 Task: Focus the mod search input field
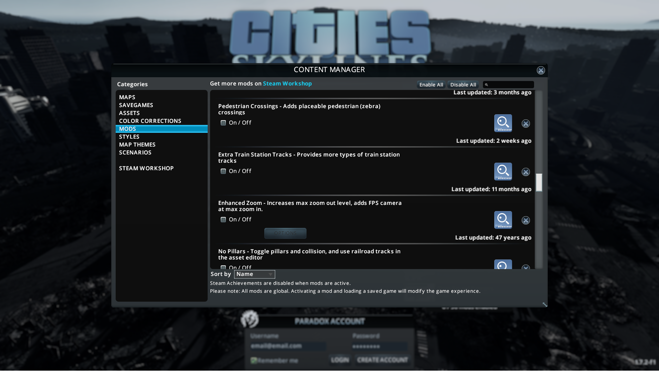click(x=511, y=85)
